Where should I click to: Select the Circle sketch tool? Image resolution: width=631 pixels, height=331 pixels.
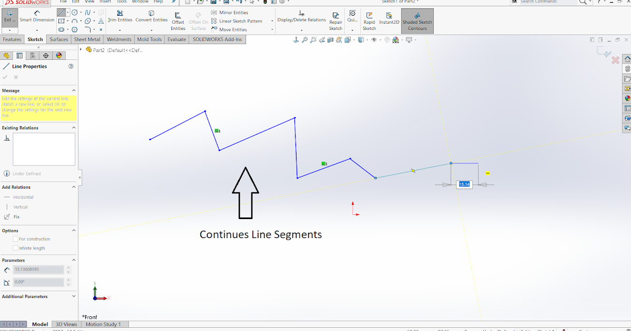(x=74, y=12)
